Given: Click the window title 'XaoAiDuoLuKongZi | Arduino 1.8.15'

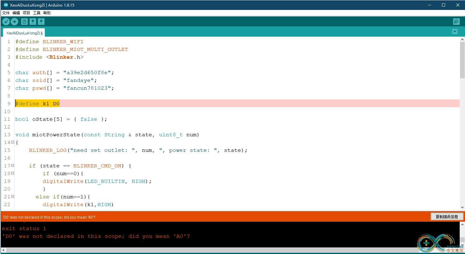Looking at the screenshot, I should (42, 5).
